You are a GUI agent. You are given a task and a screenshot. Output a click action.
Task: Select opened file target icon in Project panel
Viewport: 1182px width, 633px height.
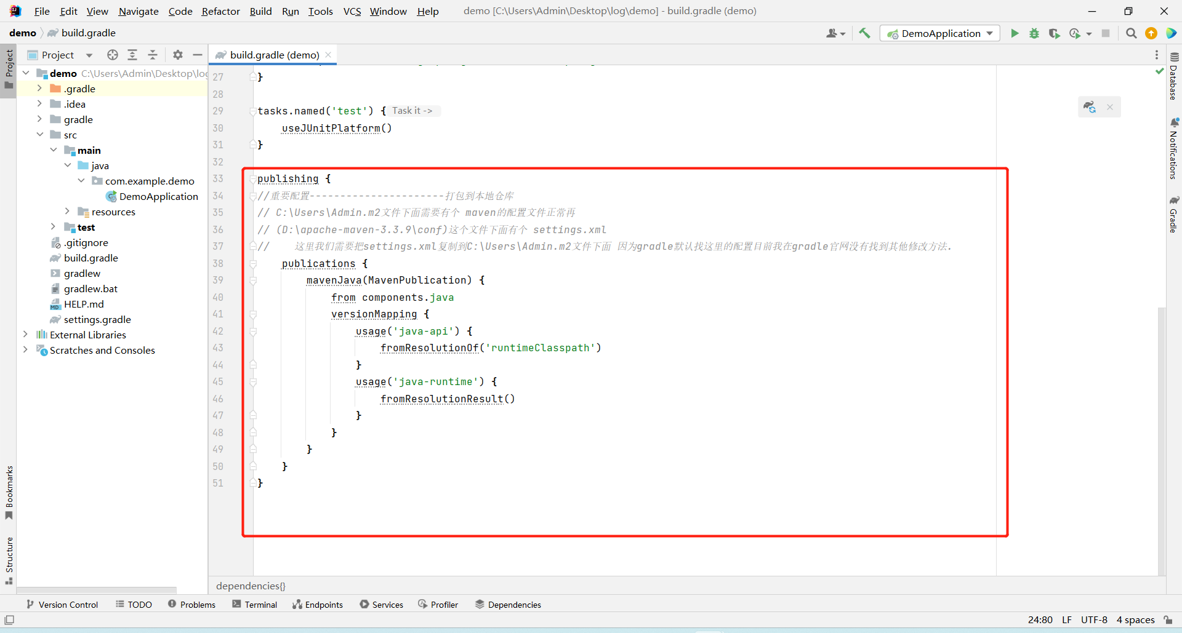tap(112, 55)
